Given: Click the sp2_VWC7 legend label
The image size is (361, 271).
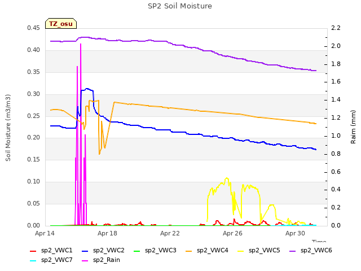Looking at the screenshot, I should (56, 260).
